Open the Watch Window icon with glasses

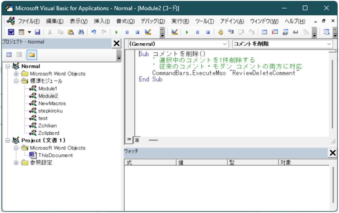285,32
